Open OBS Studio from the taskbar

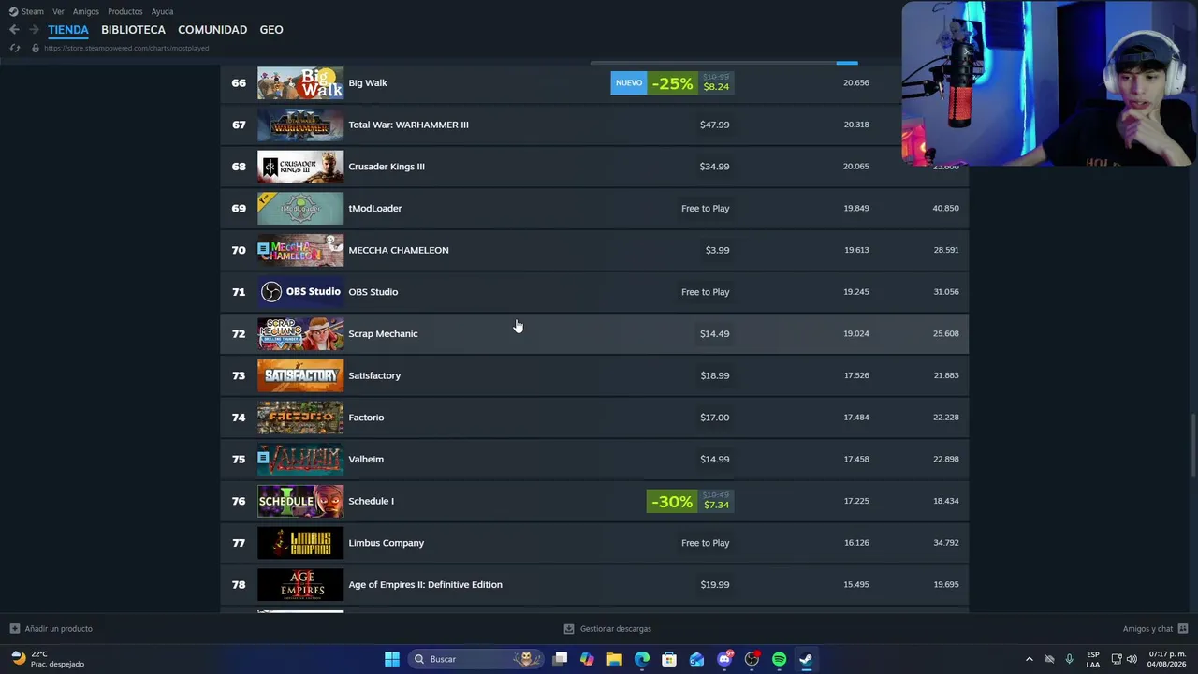click(x=752, y=659)
